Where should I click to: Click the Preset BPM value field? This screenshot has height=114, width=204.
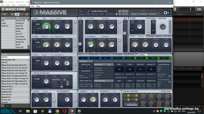[x=86, y=73]
